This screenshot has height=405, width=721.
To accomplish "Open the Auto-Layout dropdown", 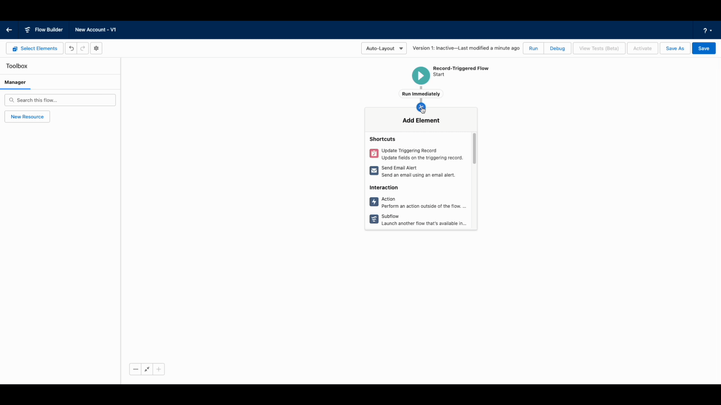I will (384, 48).
